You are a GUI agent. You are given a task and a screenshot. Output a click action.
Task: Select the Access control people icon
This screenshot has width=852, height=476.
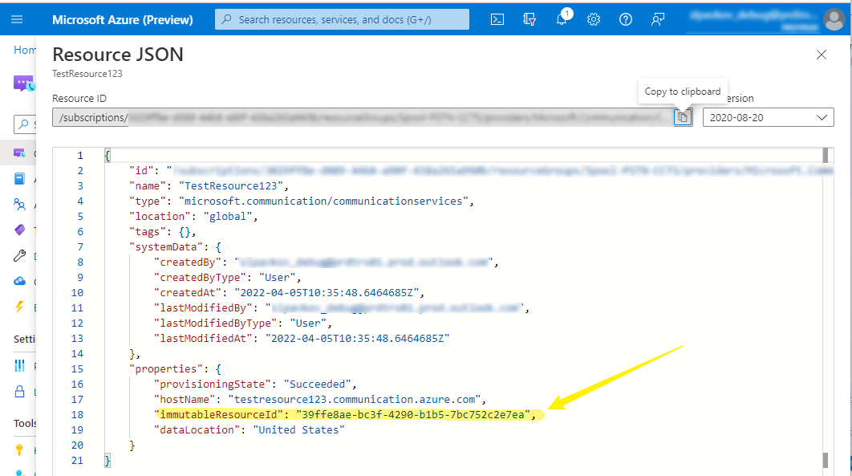click(x=20, y=204)
